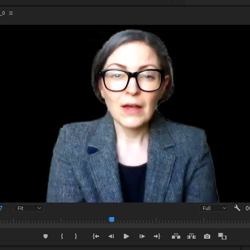The height and width of the screenshot is (250, 250).
Task: Open the Full playback resolution dropdown
Action: pos(214,208)
